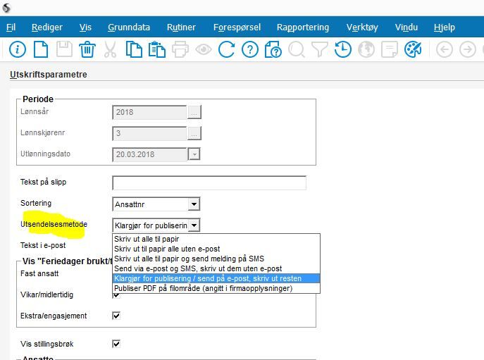484x360 pixels.
Task: Click the document help icon with question mark
Action: point(273,49)
